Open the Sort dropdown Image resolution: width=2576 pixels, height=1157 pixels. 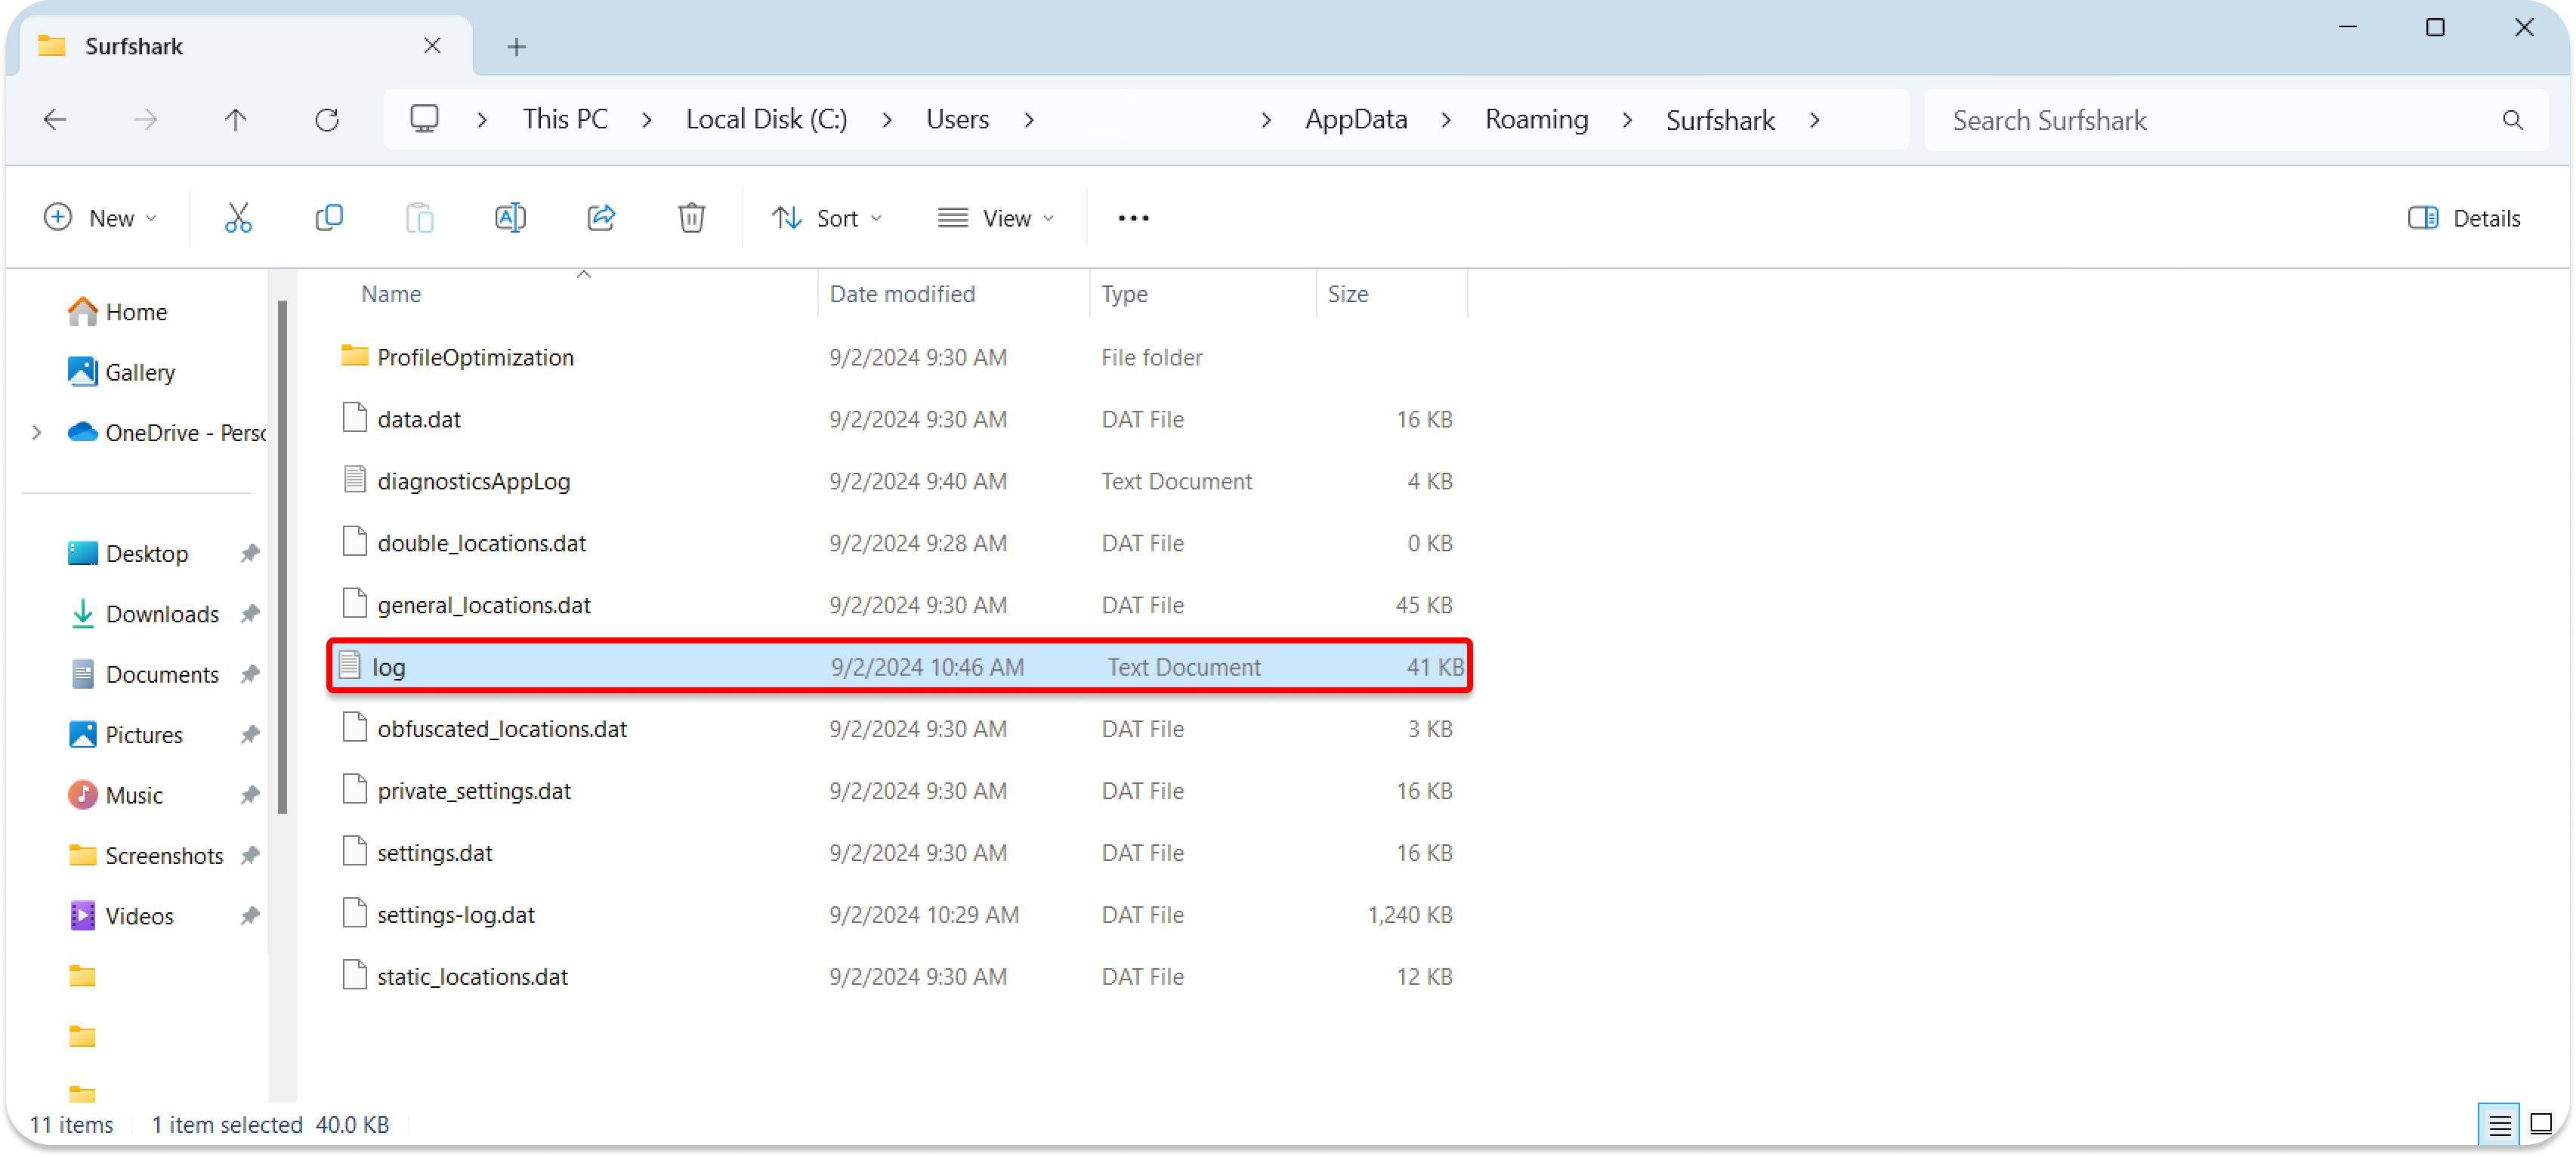(827, 218)
